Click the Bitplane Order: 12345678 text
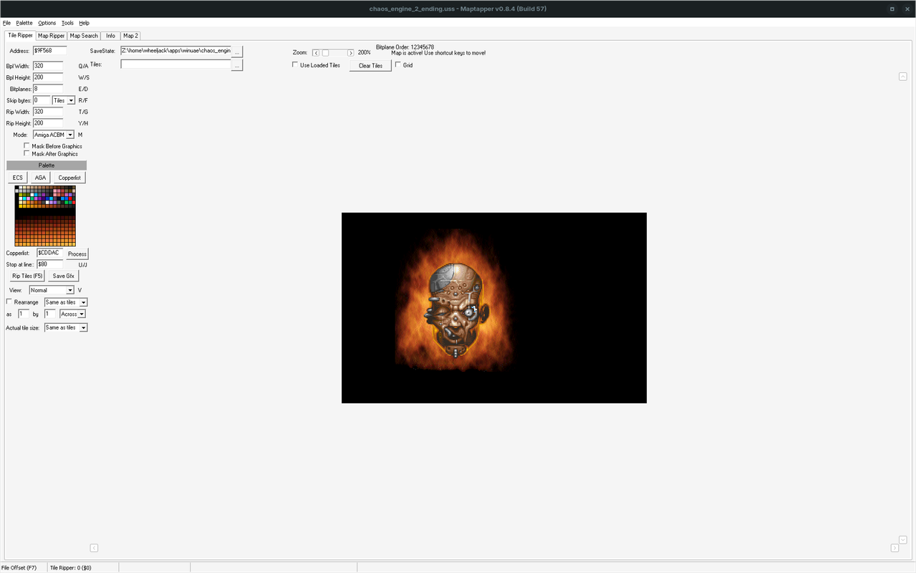 point(405,47)
